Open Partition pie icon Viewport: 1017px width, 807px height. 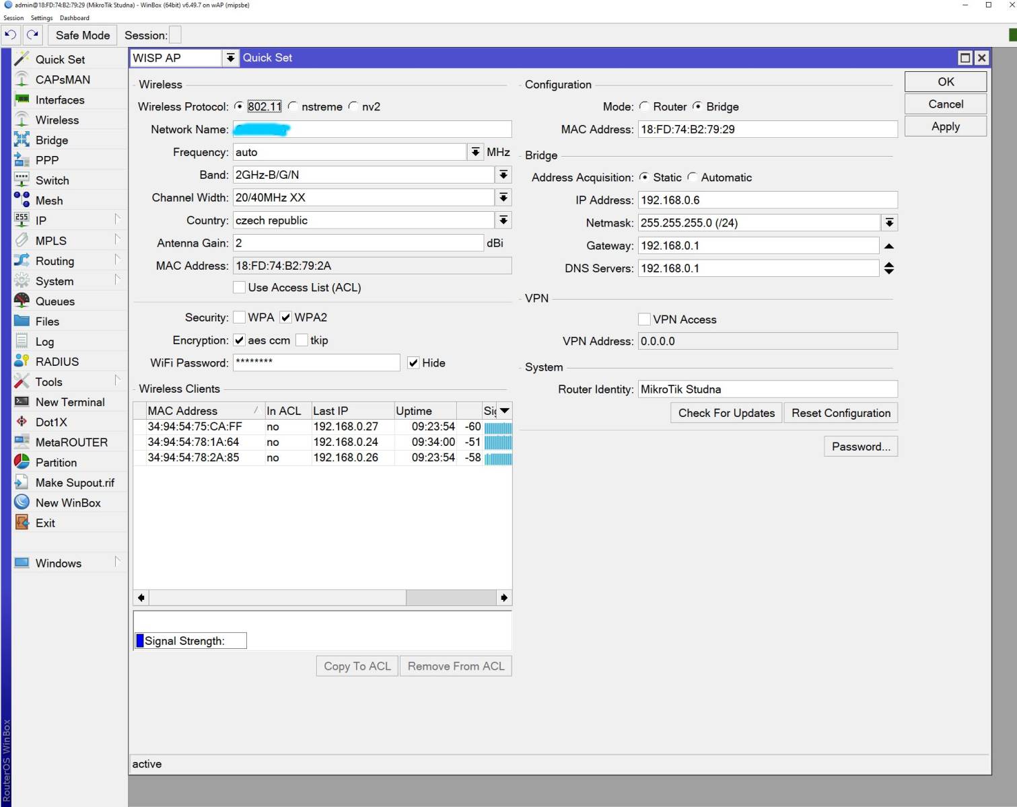tap(22, 462)
